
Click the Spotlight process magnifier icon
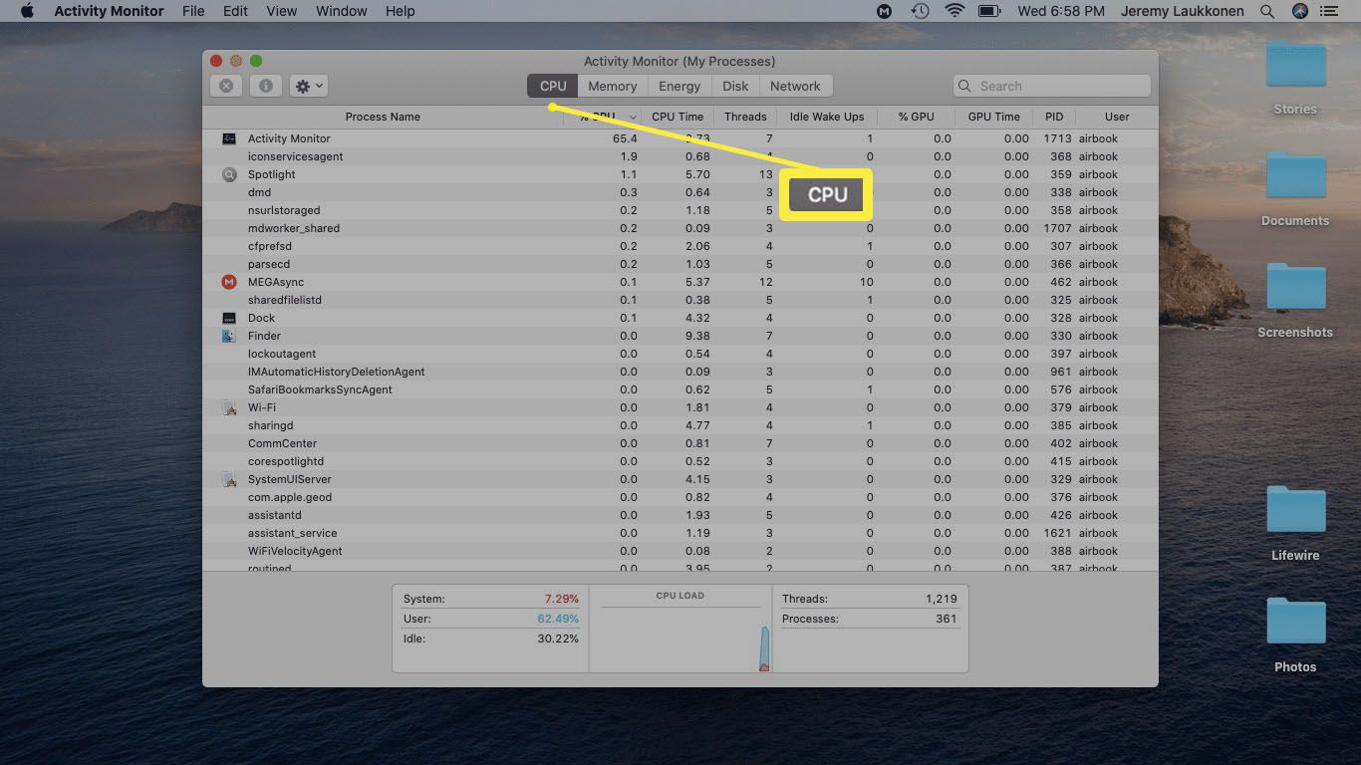pos(229,174)
